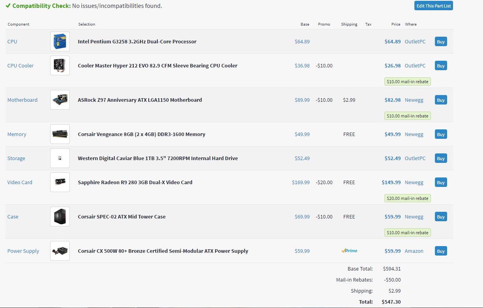This screenshot has height=308, width=483.
Task: Click OutletPC merchant link in Storage row
Action: click(x=415, y=158)
